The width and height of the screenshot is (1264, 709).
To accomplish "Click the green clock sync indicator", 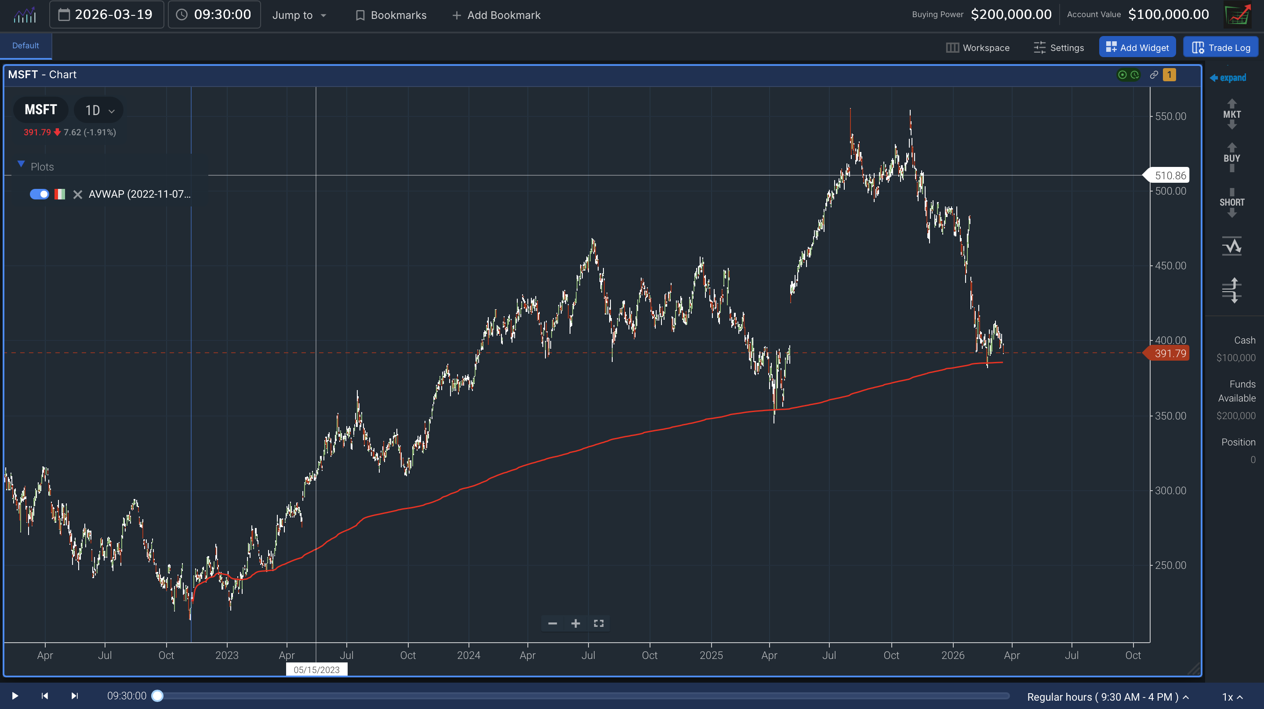I will click(1134, 75).
